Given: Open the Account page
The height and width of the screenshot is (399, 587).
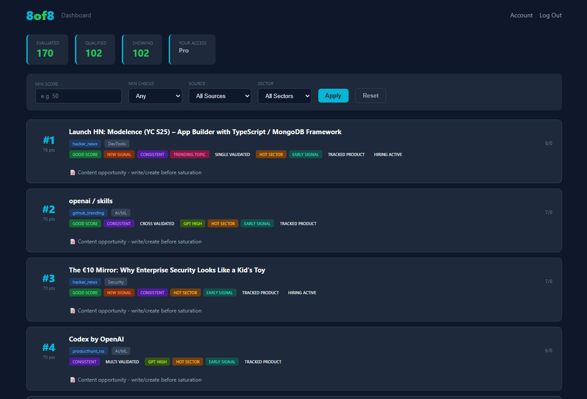Looking at the screenshot, I should [521, 15].
